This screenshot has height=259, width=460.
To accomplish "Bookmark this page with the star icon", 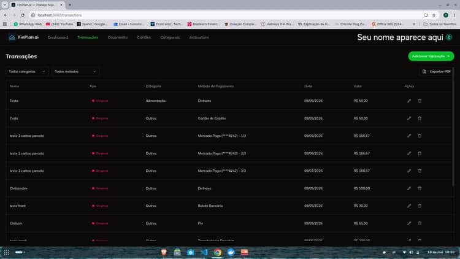I will [434, 15].
